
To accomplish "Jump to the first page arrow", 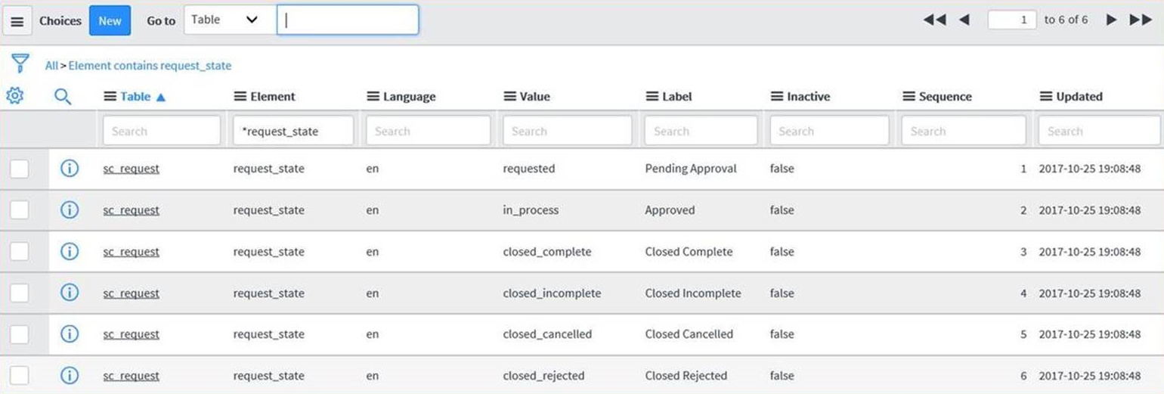I will (934, 20).
